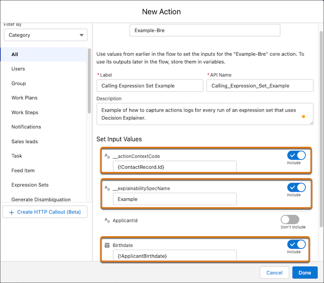Enable the ApplicantId include toggle
324x283 pixels.
(290, 220)
